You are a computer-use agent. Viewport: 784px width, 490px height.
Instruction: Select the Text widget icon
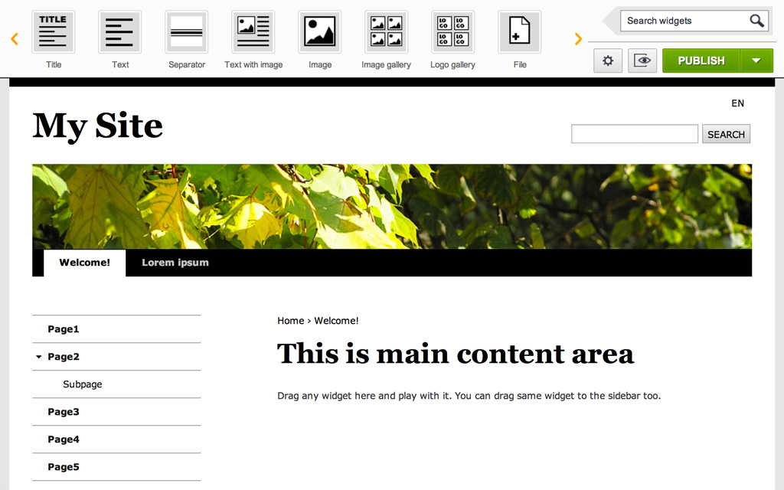pos(119,32)
